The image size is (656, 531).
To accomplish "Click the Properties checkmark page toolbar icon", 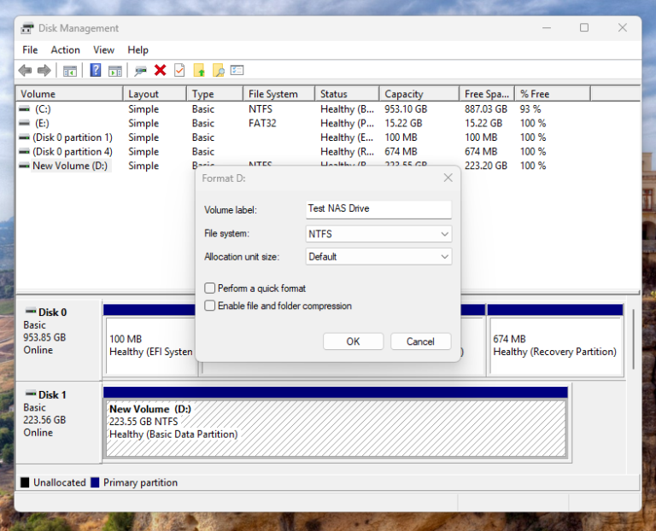I will (179, 70).
